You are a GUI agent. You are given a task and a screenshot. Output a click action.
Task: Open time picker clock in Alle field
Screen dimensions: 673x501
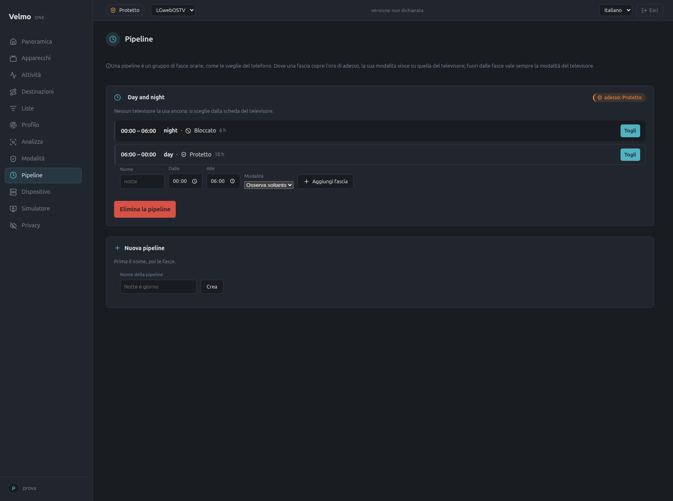(x=232, y=181)
